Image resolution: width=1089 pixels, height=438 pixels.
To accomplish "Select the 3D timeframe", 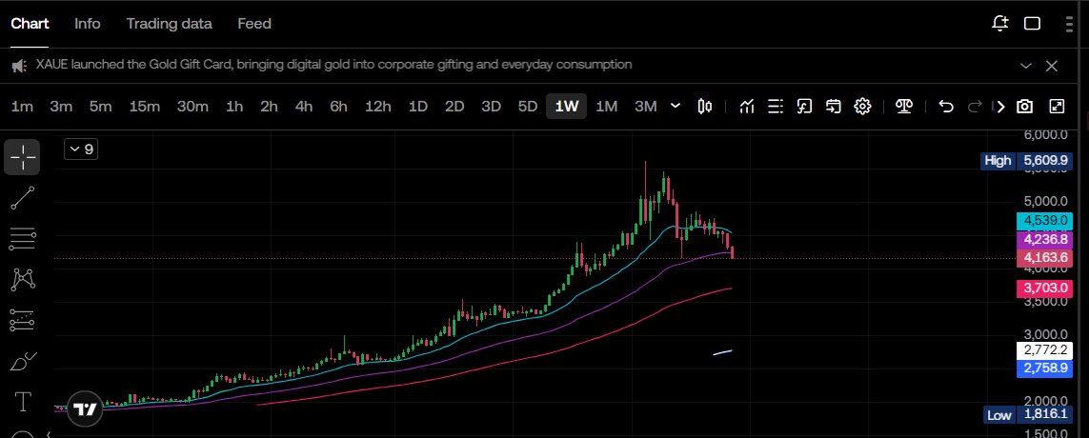I will (x=491, y=107).
